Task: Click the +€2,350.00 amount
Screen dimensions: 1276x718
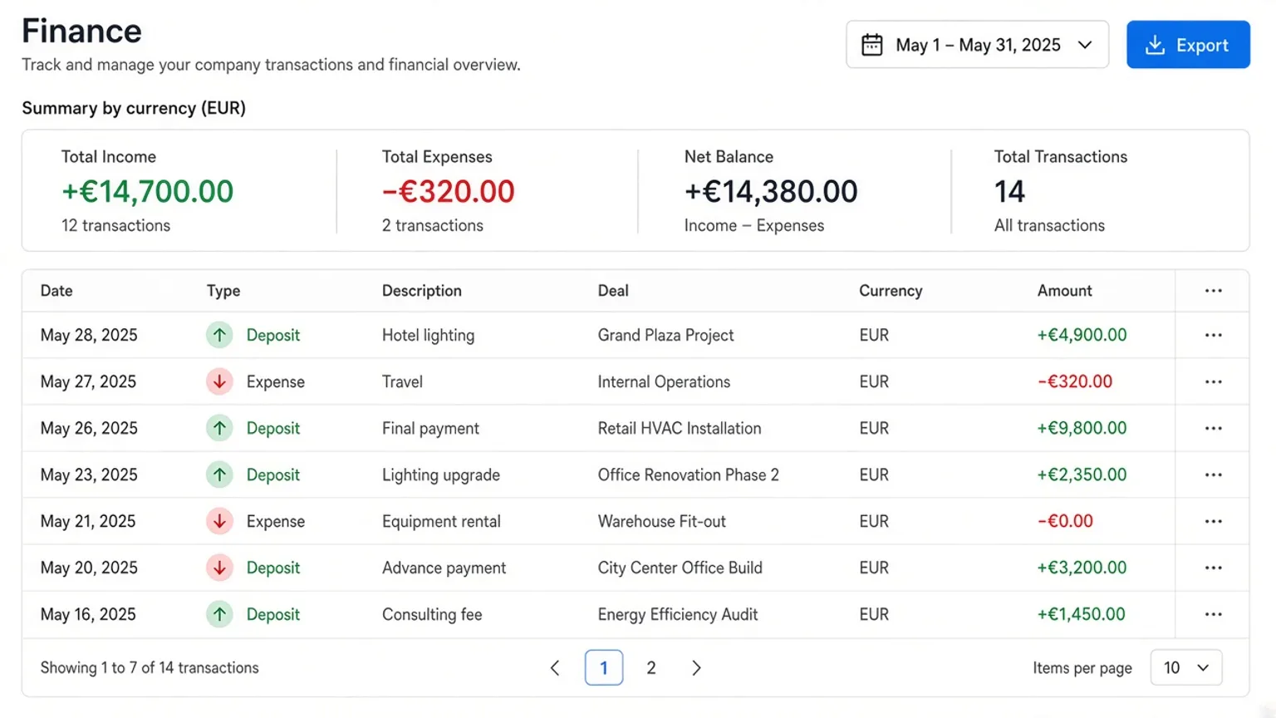Action: pos(1082,475)
